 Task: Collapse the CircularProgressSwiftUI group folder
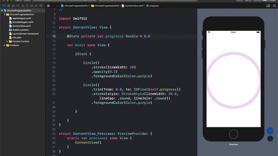pos(5,14)
